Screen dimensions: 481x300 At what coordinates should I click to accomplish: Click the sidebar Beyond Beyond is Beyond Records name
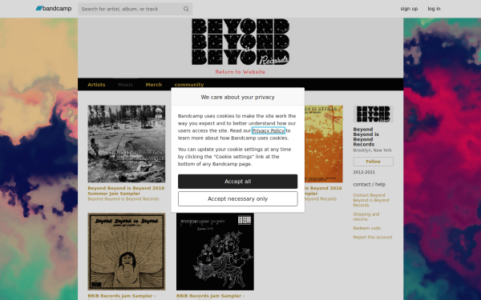pos(366,137)
